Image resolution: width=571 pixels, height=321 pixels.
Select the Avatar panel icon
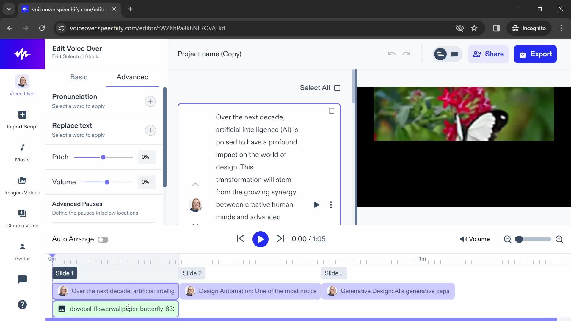click(x=22, y=246)
